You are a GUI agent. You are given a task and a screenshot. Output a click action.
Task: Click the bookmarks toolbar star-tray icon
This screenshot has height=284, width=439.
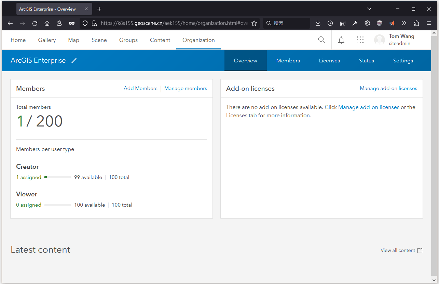coord(59,23)
